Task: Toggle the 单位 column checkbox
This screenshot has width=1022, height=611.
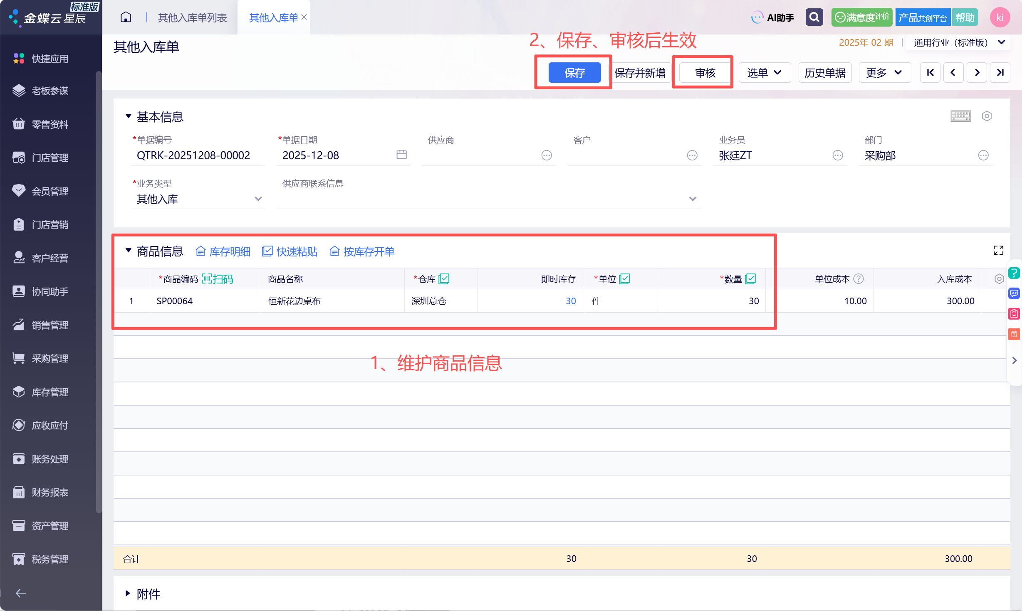Action: pyautogui.click(x=624, y=279)
